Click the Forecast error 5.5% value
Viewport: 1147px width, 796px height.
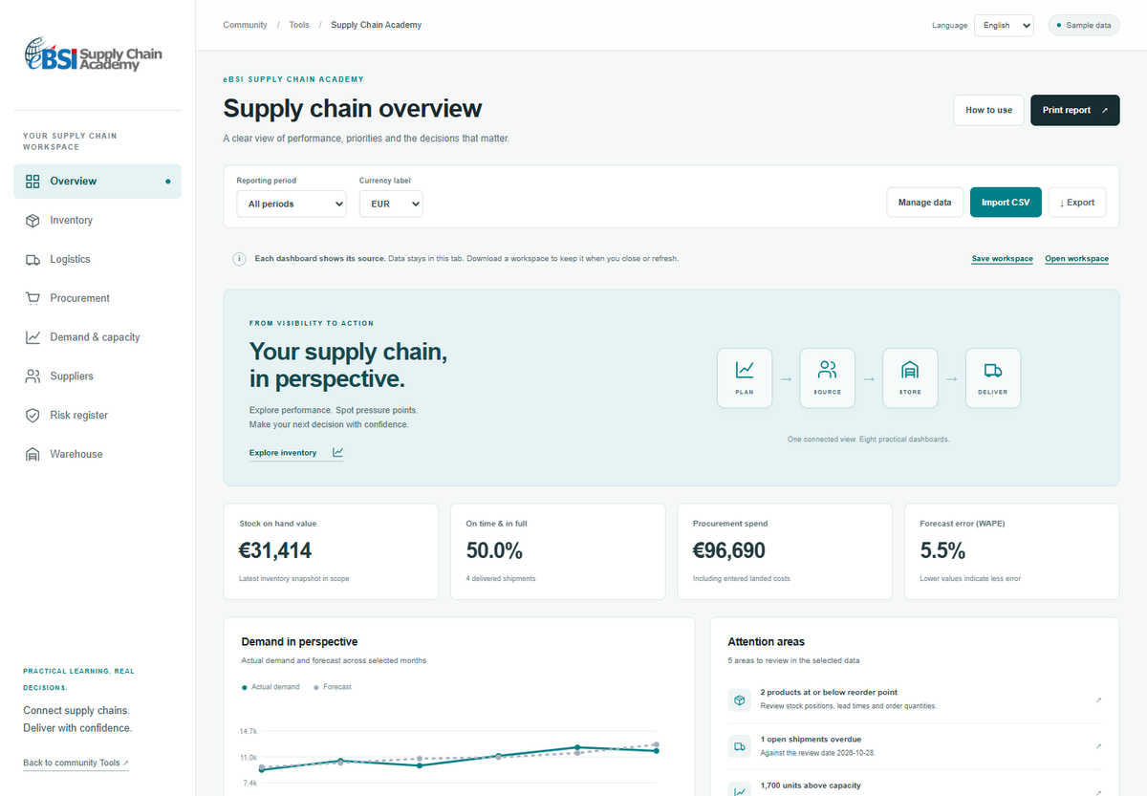click(x=942, y=551)
